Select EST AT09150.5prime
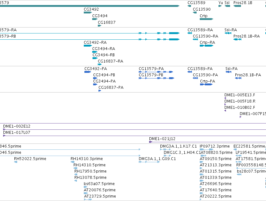The width and height of the screenshot is (266, 201). coord(202,162)
